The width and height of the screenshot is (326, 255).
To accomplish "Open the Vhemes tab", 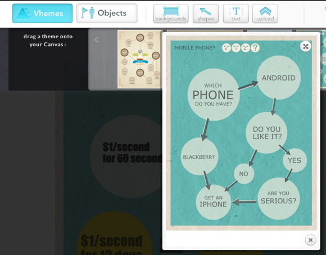I will pyautogui.click(x=42, y=14).
